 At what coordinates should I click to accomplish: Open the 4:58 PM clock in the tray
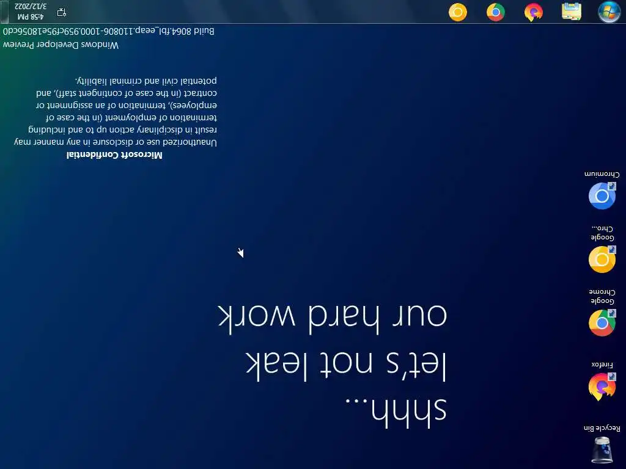[31, 12]
